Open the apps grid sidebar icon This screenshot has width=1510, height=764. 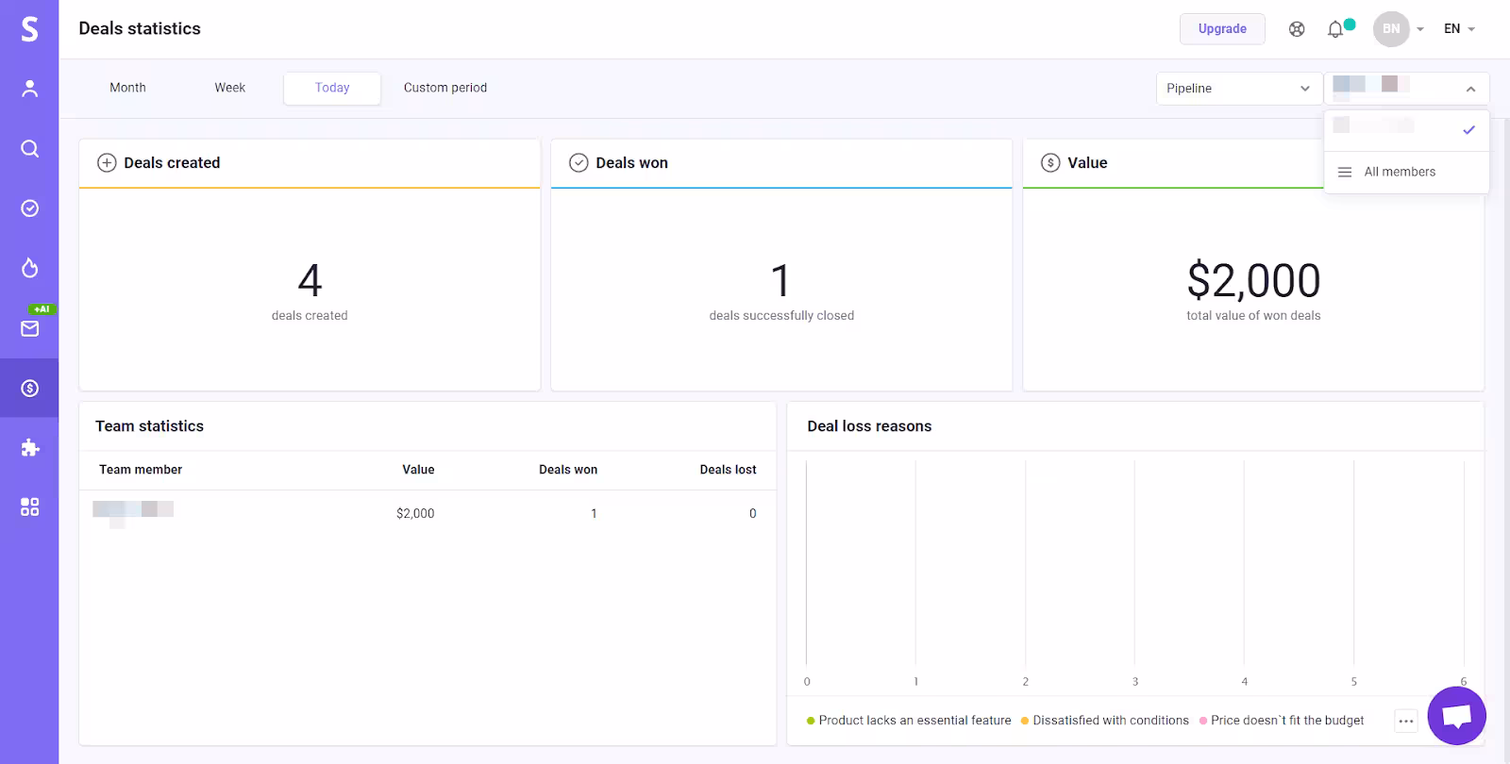(29, 507)
